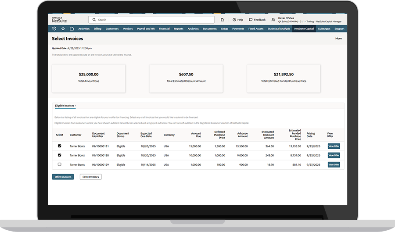Open the More actions menu
Screen dimensions: 395x232
338,39
